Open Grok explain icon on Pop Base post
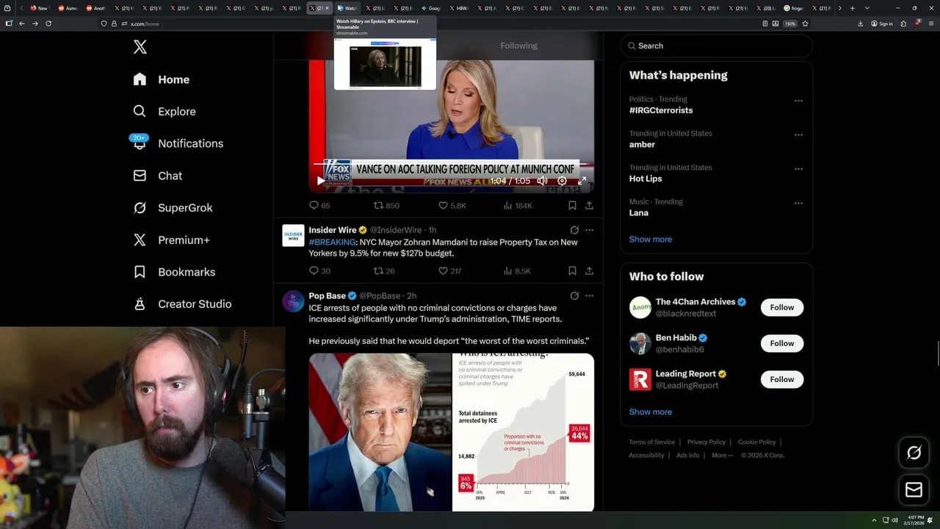The height and width of the screenshot is (529, 940). 574,296
